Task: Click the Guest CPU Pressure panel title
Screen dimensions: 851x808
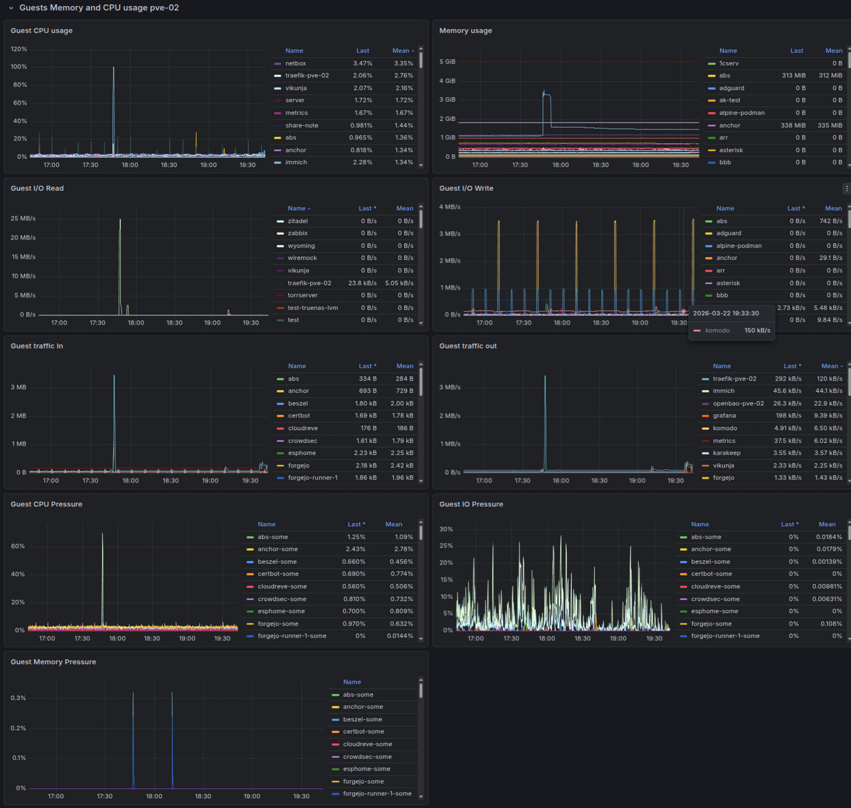Action: (46, 504)
